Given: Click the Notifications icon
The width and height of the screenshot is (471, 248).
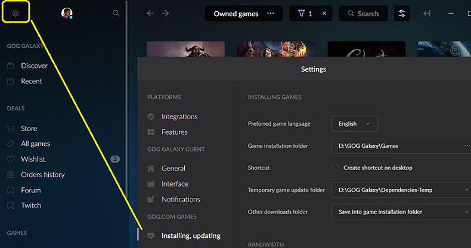Looking at the screenshot, I should 151,199.
